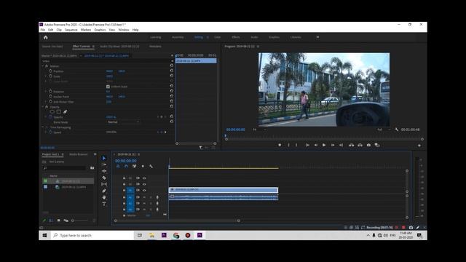The height and width of the screenshot is (262, 466).
Task: Select the Selection tool arrow
Action: (103, 159)
